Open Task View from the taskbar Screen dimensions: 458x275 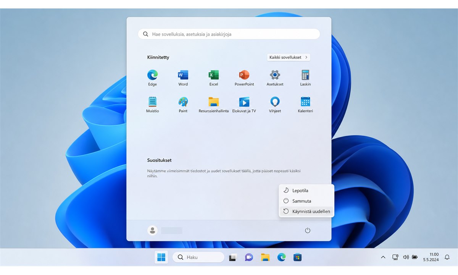point(232,257)
